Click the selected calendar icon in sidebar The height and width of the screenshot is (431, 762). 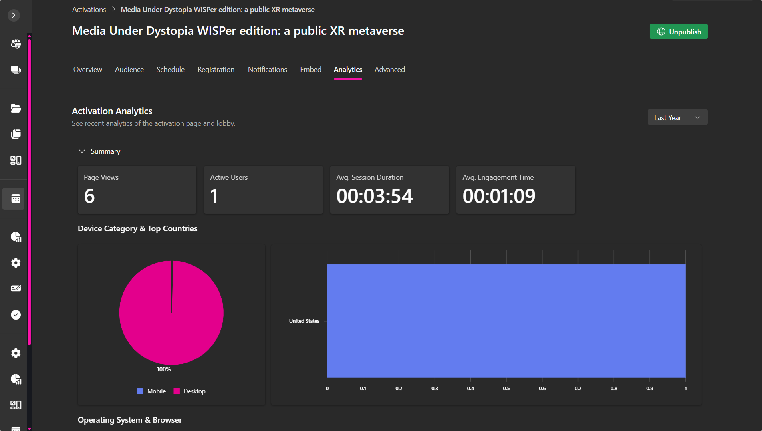click(16, 199)
